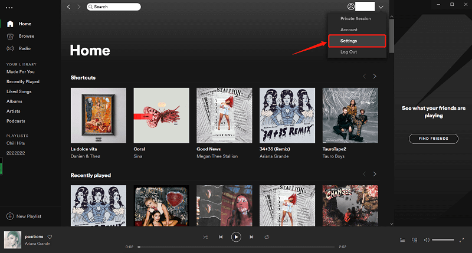Page Shortcuts right with the right arrow
The height and width of the screenshot is (253, 472).
[375, 77]
